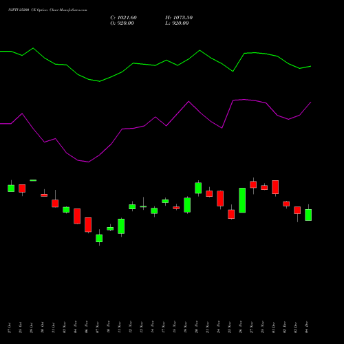The width and height of the screenshot is (344, 344).
Task: Select the 01 Dec date label
Action: (x=274, y=327)
